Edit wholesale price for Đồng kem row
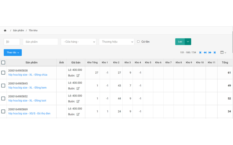This screenshot has height=145, width=233. click(x=78, y=89)
